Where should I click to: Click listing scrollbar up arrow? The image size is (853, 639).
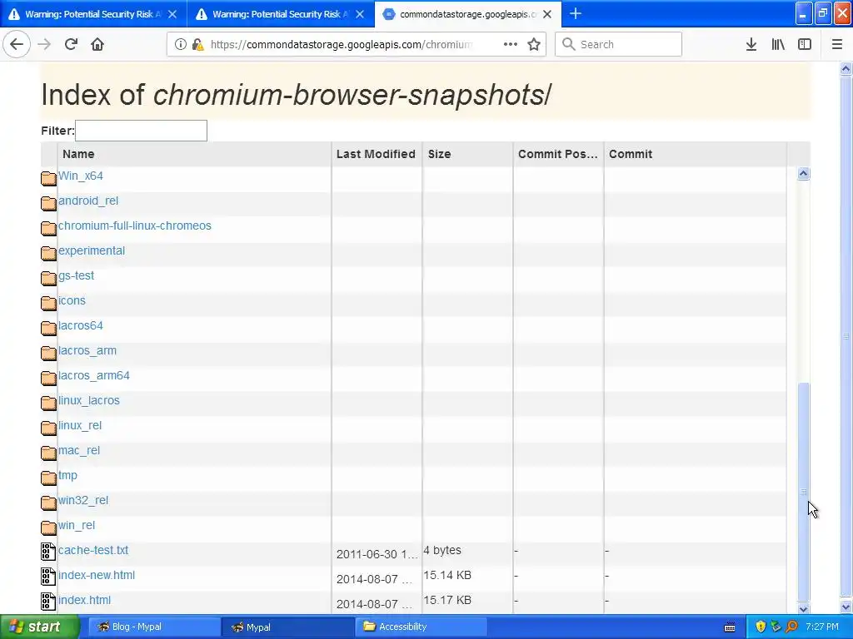tap(804, 174)
